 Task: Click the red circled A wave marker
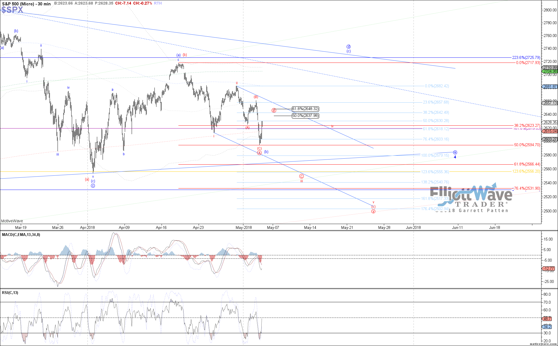pos(259,153)
